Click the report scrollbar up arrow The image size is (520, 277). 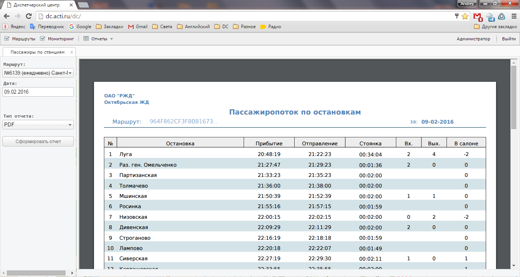click(514, 62)
